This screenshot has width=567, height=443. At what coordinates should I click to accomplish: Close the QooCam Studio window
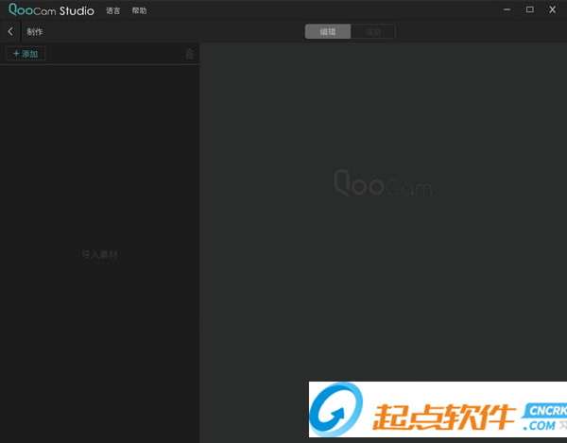(552, 9)
